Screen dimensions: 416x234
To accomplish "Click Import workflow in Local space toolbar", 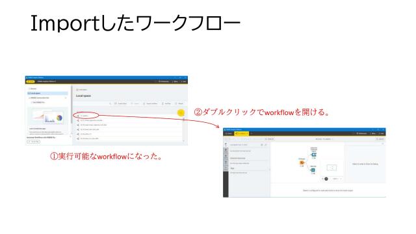I will (150, 103).
